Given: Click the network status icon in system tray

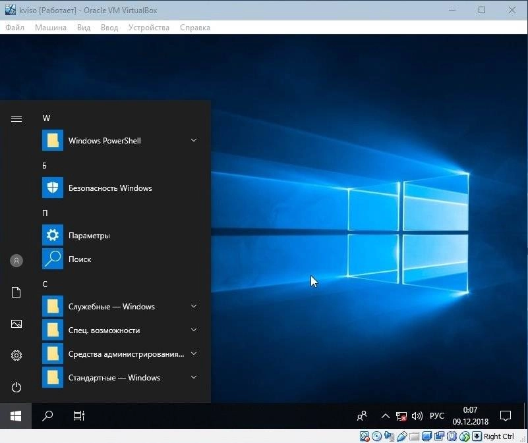Looking at the screenshot, I should 401,417.
